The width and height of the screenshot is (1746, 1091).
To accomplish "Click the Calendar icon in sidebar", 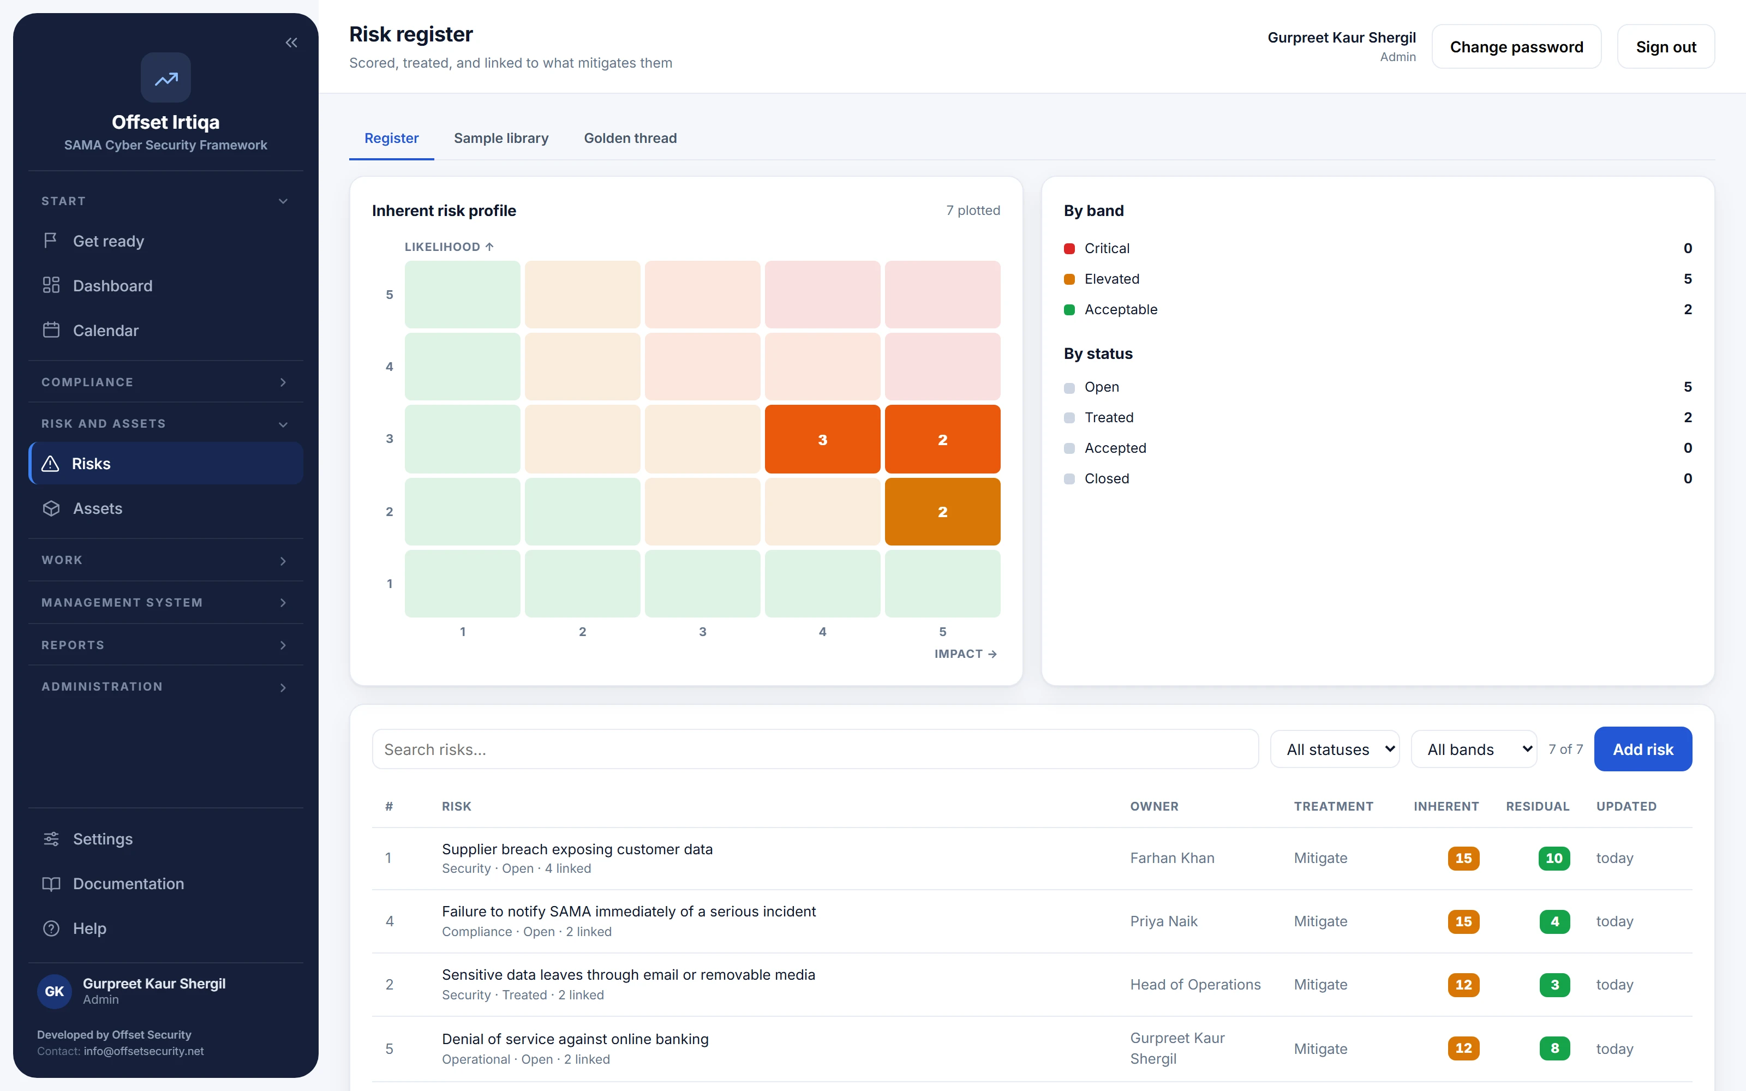I will point(51,329).
